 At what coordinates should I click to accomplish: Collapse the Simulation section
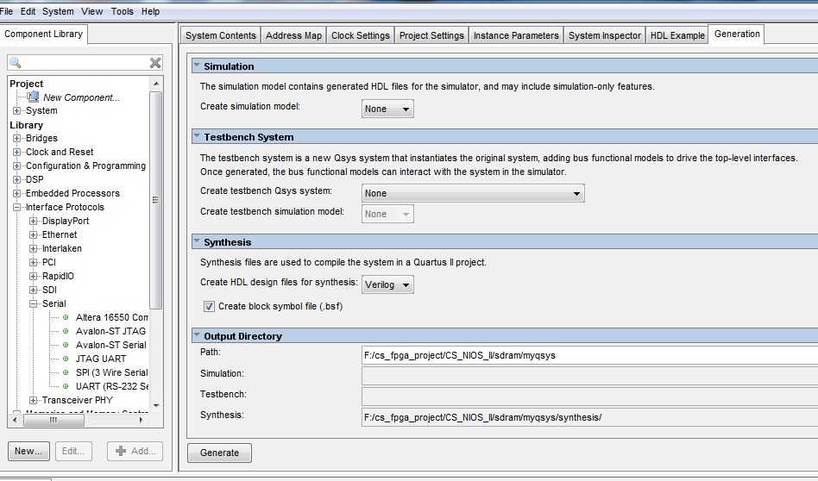pos(197,66)
